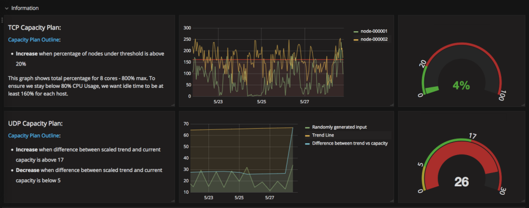Open the TCP Capacity Plan Outline link
The width and height of the screenshot is (529, 208).
[34, 40]
